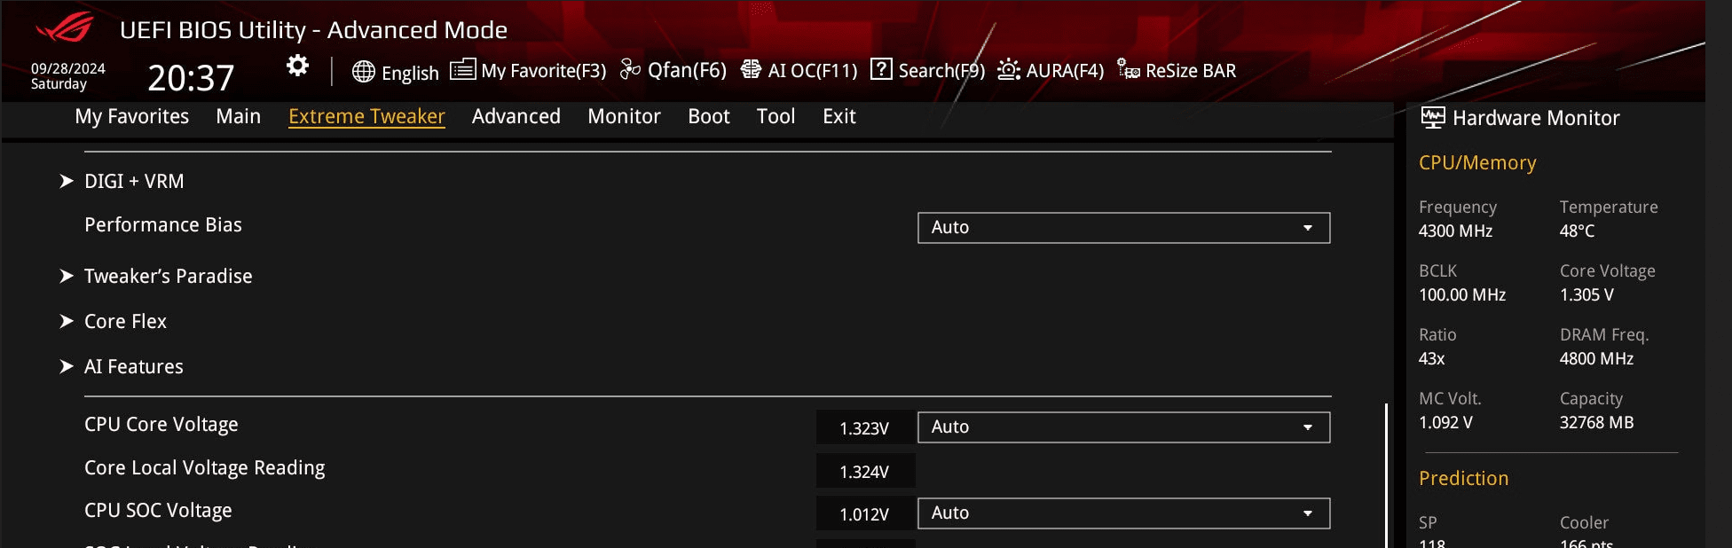
Task: Expand Core Flex submenu
Action: [125, 321]
